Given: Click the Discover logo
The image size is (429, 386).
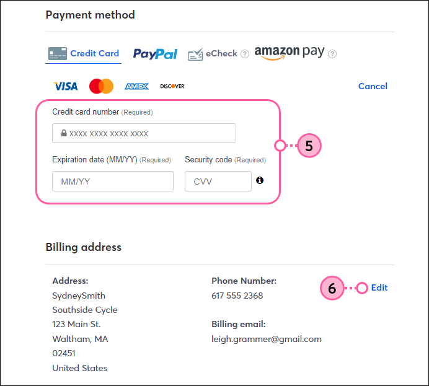Looking at the screenshot, I should (x=172, y=86).
